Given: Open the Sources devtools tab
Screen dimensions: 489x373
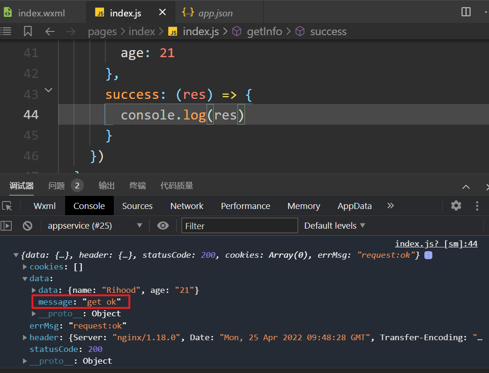Looking at the screenshot, I should pos(137,206).
